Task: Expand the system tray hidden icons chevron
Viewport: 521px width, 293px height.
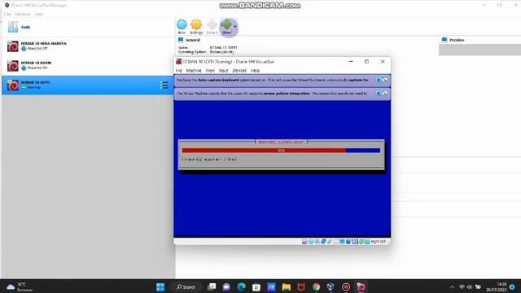Action: tap(452, 287)
